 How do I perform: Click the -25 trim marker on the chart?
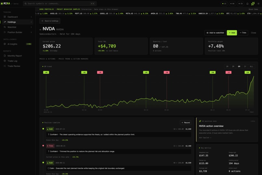[x=100, y=72]
